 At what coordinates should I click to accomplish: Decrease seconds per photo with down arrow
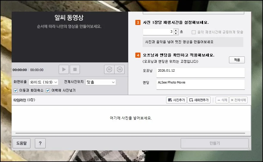(176, 34)
